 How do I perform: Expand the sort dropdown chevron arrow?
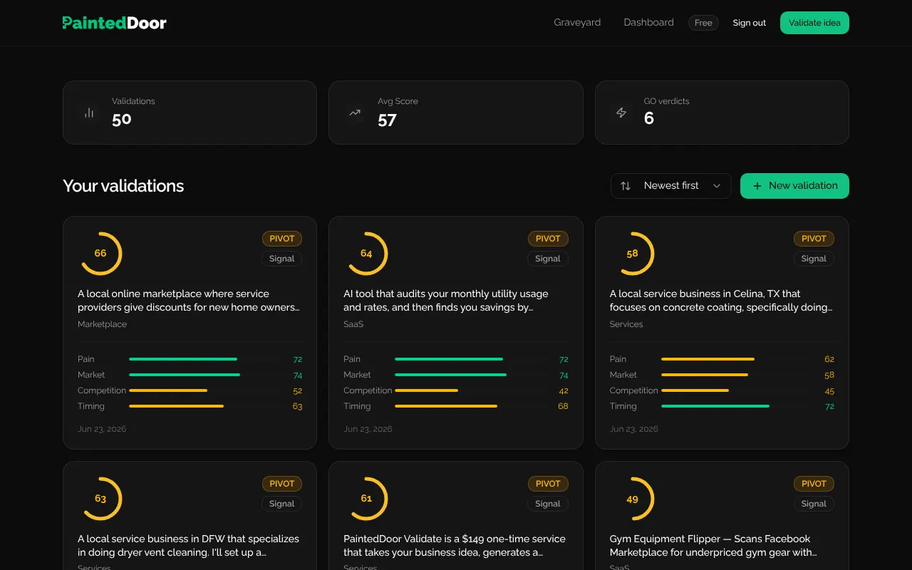[x=717, y=186]
